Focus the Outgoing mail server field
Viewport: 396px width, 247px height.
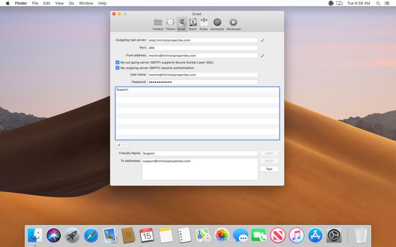pyautogui.click(x=203, y=40)
